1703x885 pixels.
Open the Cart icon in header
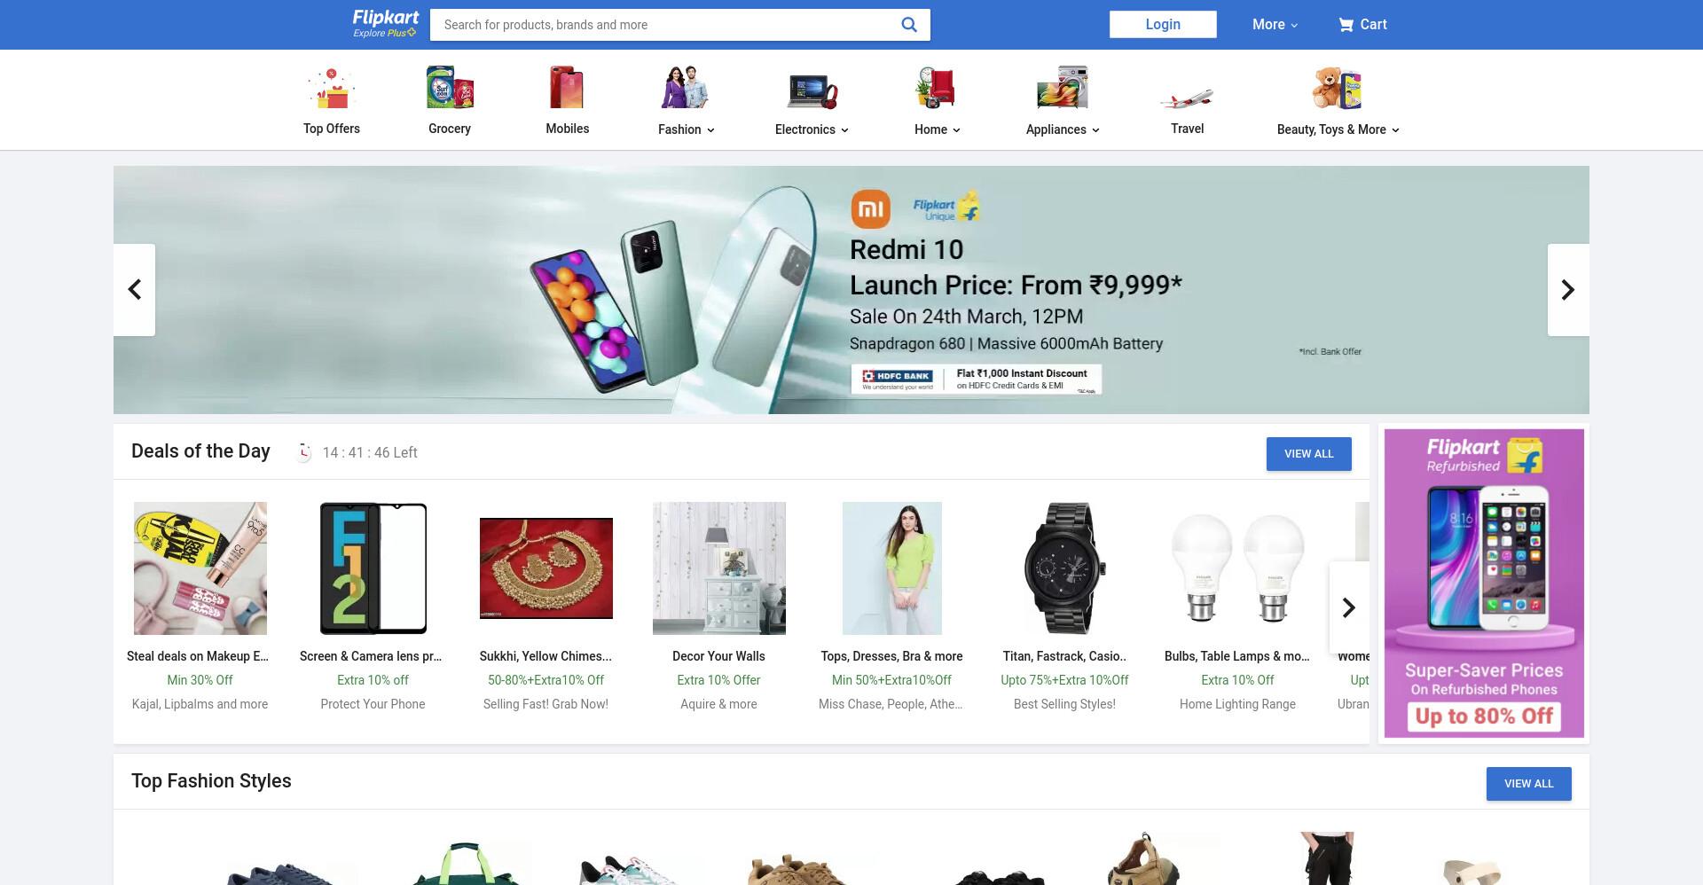tap(1346, 25)
